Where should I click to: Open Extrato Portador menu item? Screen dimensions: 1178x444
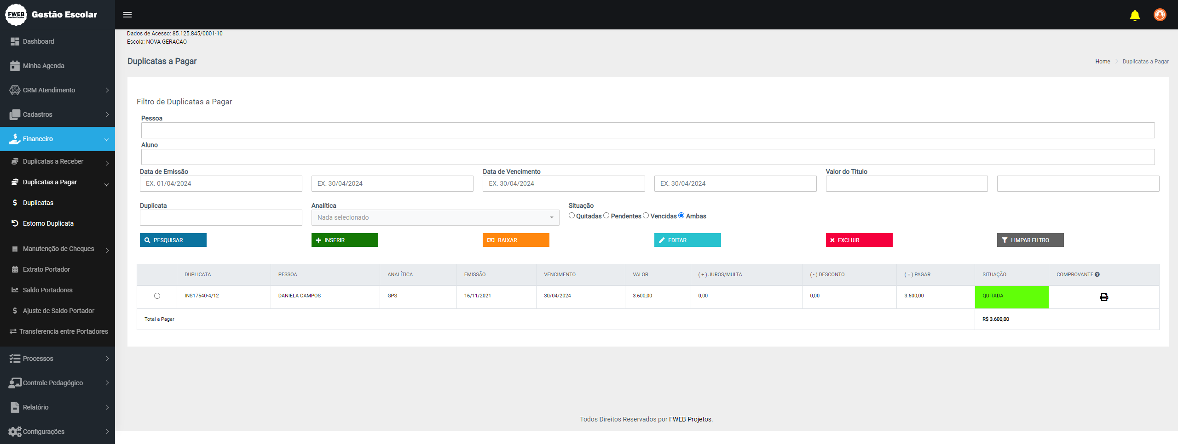[x=46, y=269]
